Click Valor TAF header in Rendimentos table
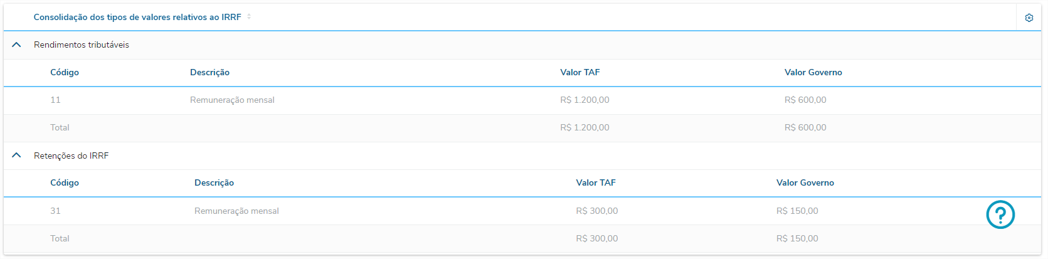 (x=580, y=73)
